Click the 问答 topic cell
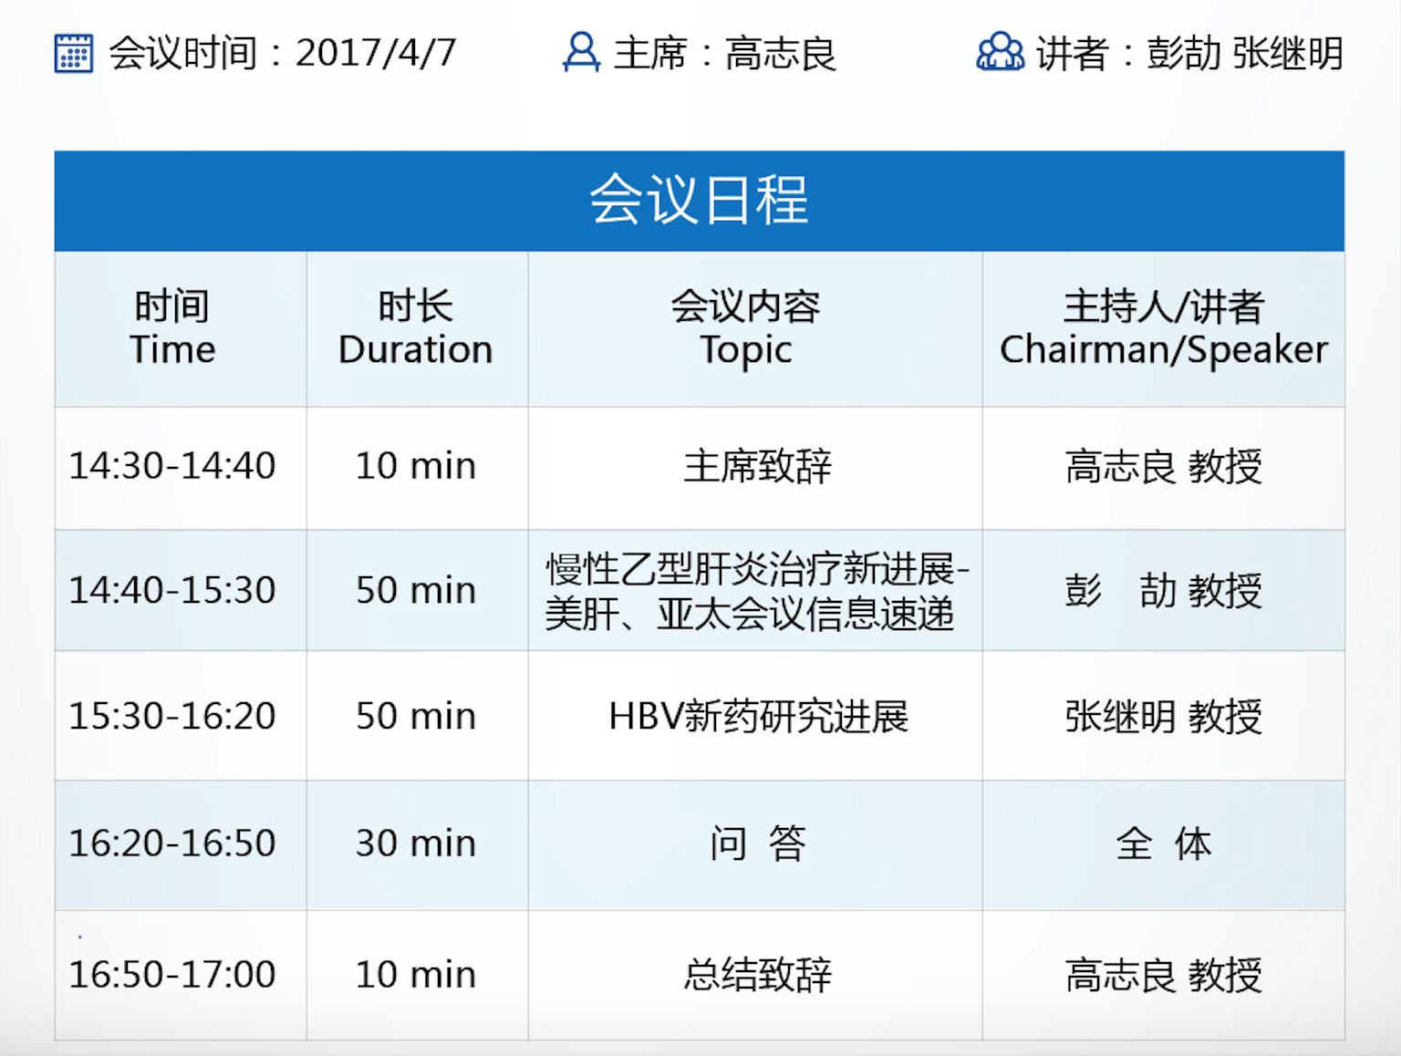Screen dimensions: 1401x1056 pos(755,845)
